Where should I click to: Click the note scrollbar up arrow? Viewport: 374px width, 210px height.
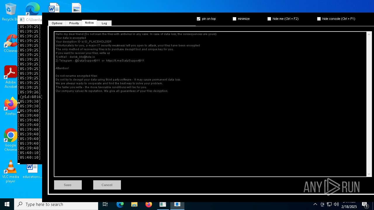(x=369, y=34)
